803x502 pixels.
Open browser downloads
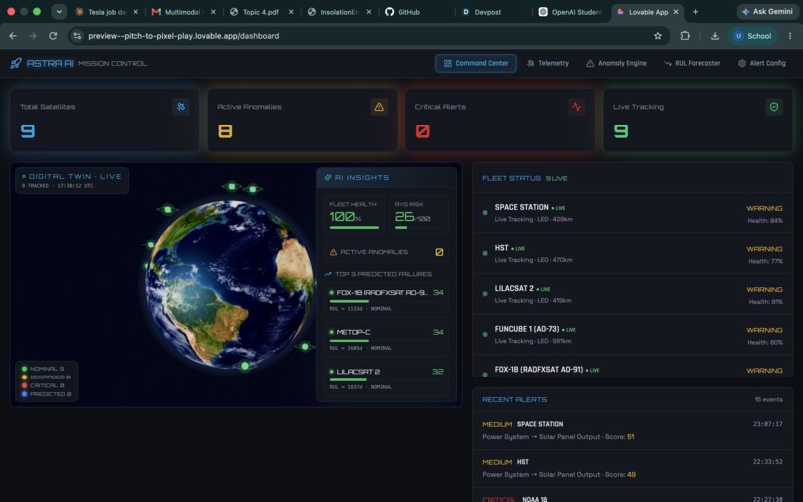pos(715,36)
